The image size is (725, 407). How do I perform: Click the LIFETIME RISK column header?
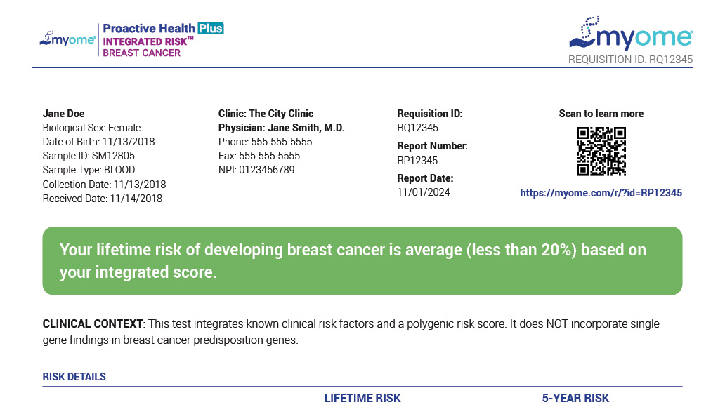coord(362,398)
